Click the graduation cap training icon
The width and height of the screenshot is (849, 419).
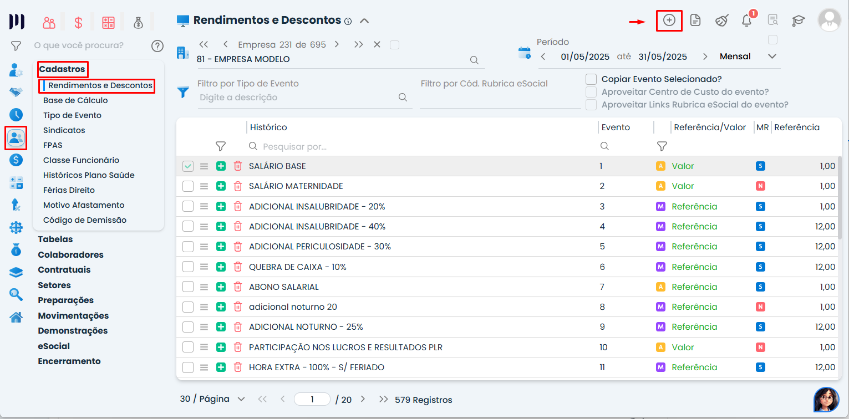798,21
